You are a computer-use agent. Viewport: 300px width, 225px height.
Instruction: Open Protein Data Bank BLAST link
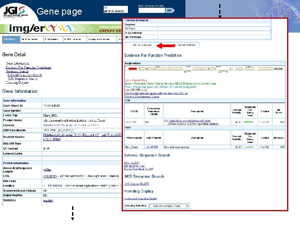point(138,169)
